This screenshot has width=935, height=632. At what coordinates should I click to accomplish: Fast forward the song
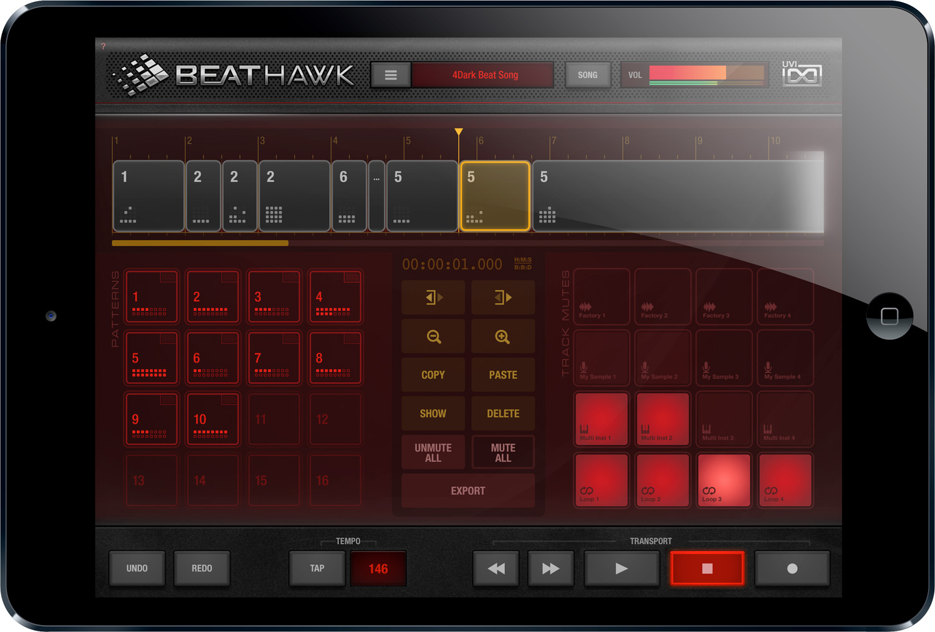coord(550,568)
